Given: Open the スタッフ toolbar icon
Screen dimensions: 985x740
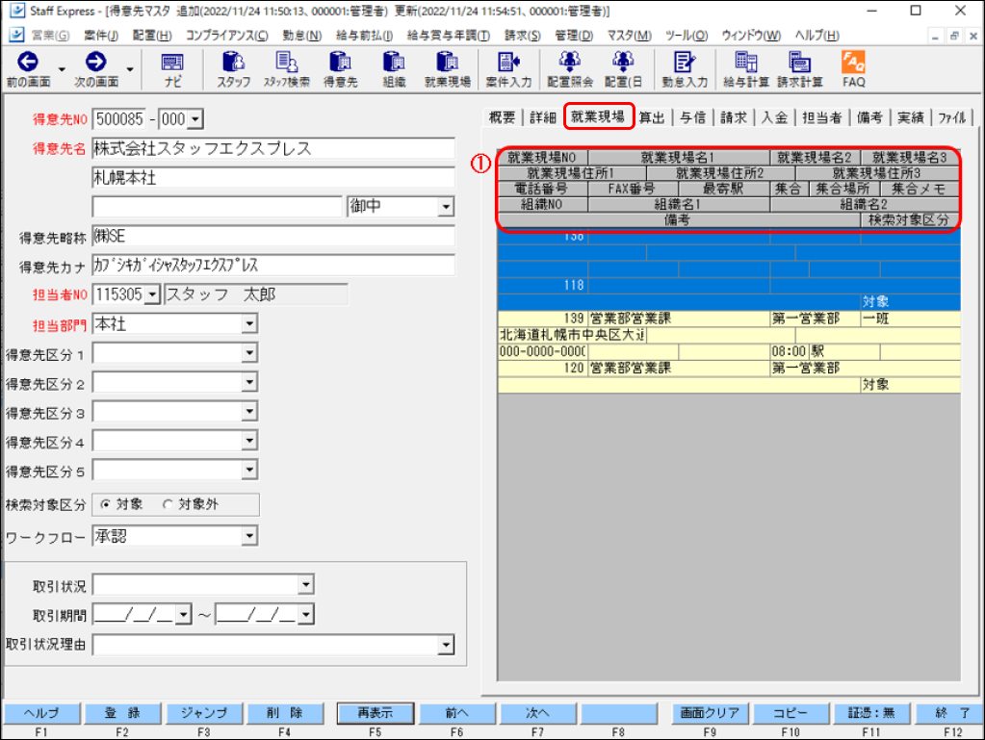Looking at the screenshot, I should (x=234, y=69).
